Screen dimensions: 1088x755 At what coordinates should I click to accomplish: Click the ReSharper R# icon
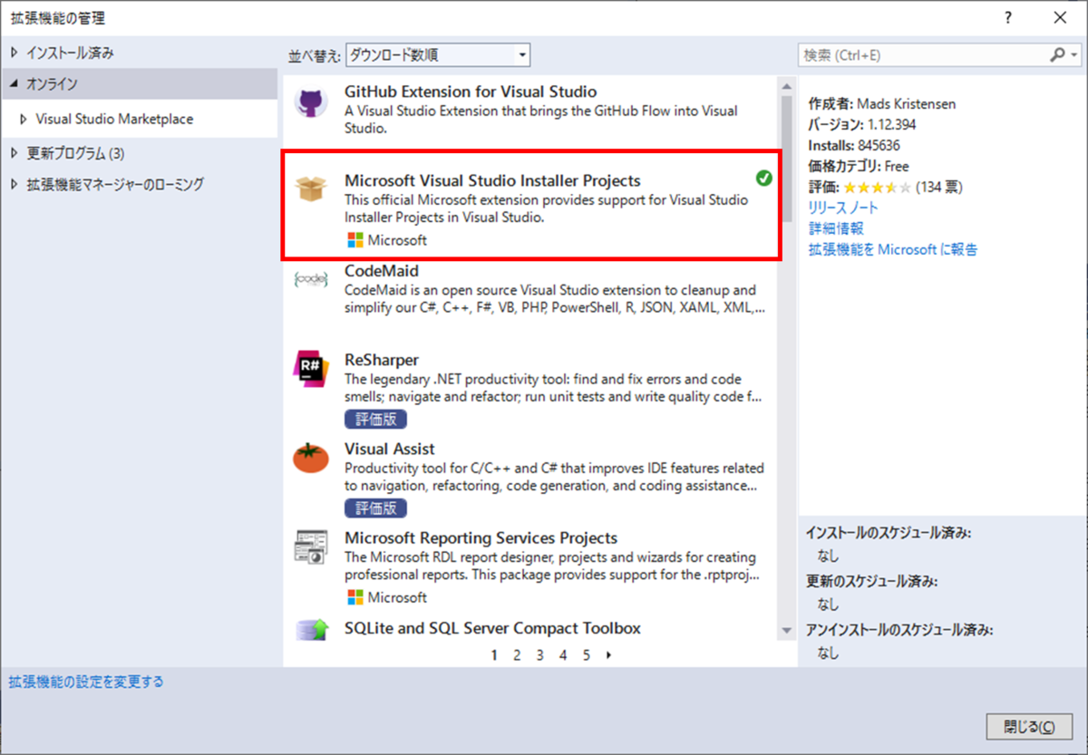[311, 369]
